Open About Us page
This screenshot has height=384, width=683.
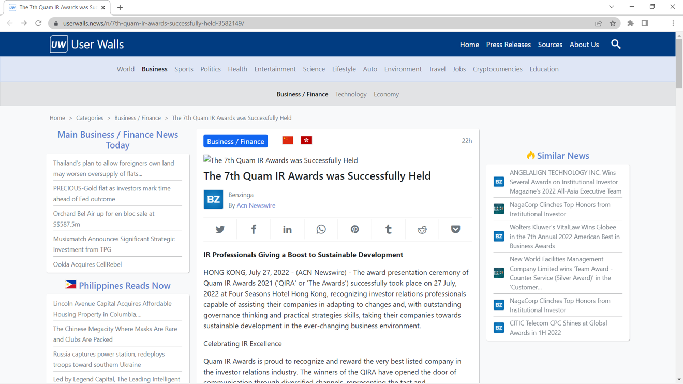point(584,45)
